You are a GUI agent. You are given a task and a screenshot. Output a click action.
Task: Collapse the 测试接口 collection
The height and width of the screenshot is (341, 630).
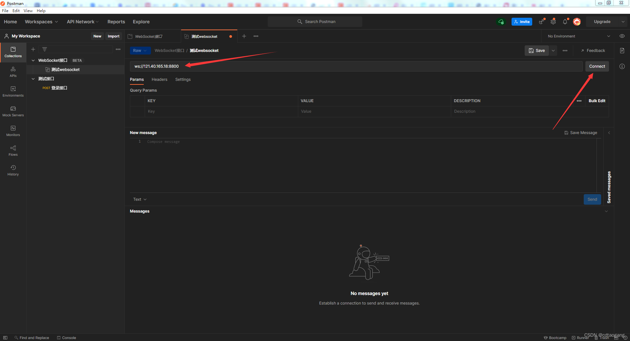pos(33,79)
